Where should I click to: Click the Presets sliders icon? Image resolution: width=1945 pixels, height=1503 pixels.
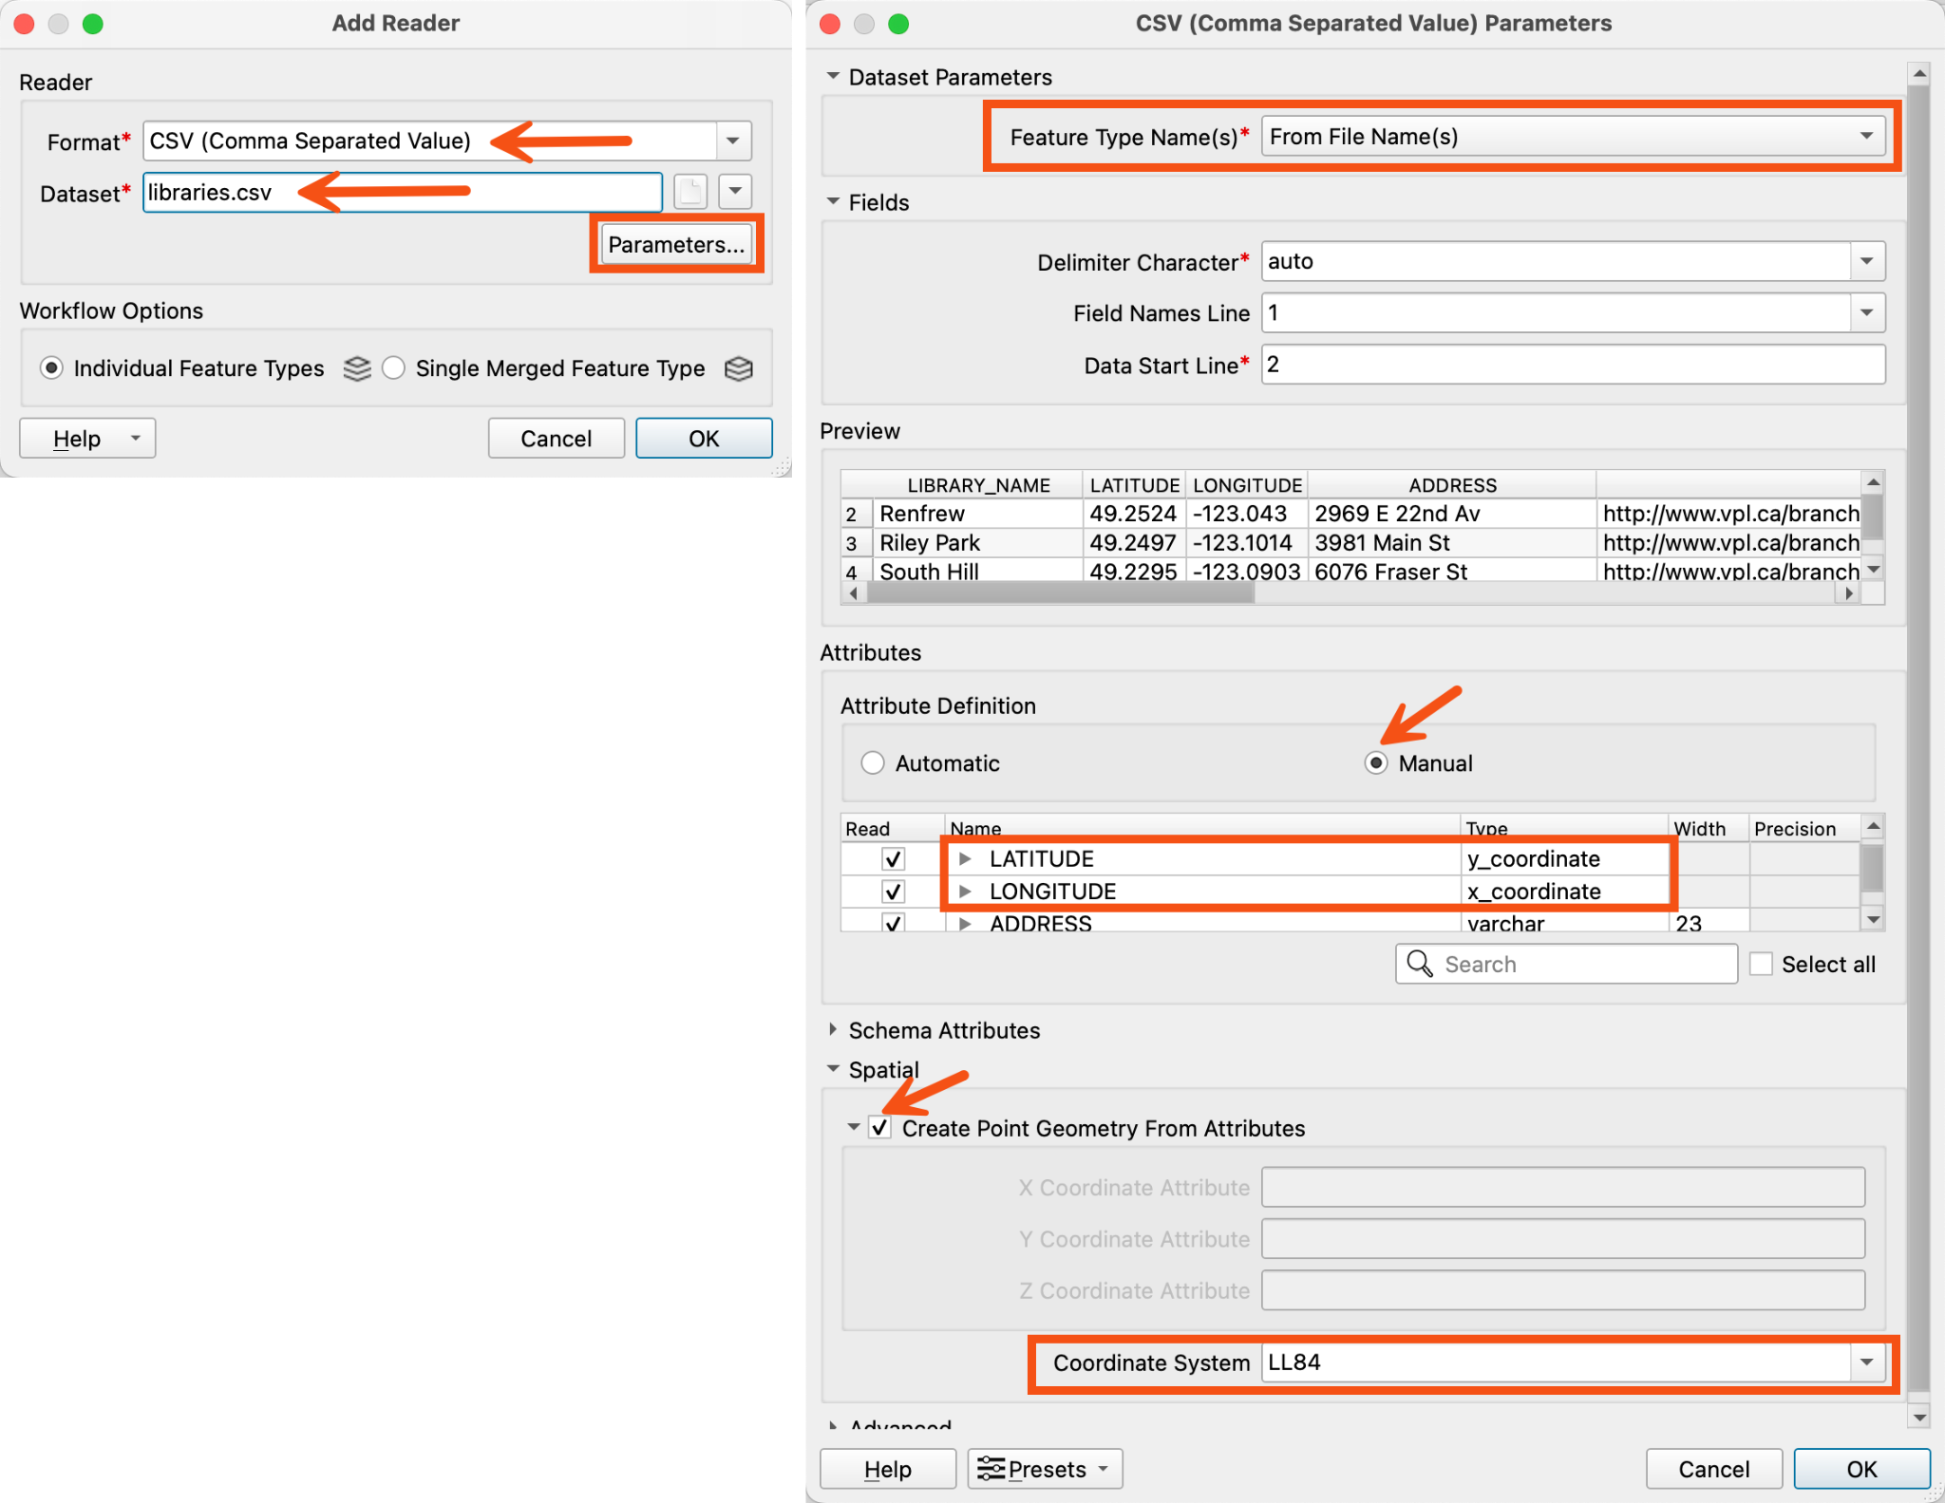click(991, 1469)
